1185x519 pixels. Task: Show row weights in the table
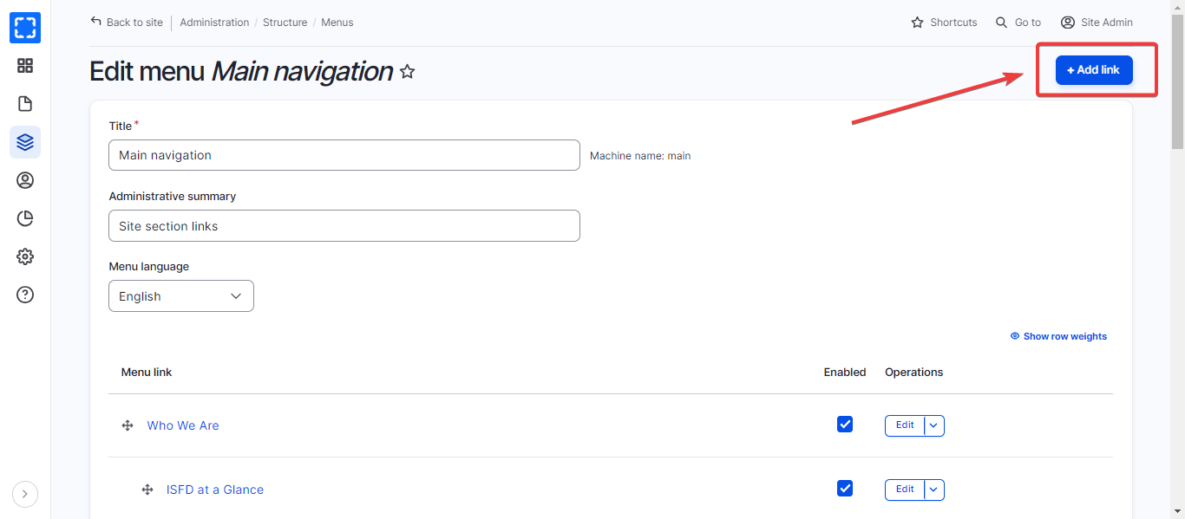pos(1059,336)
